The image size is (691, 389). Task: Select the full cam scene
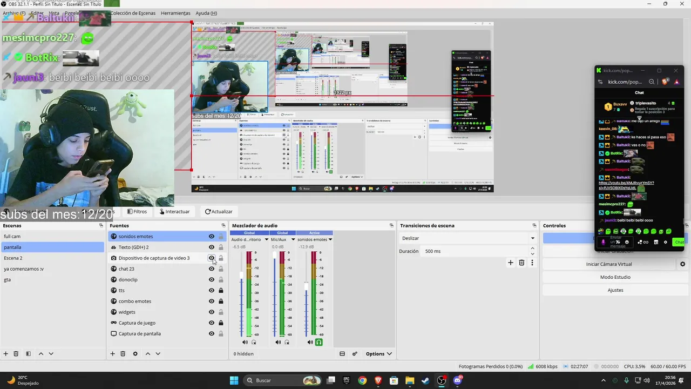[52, 236]
